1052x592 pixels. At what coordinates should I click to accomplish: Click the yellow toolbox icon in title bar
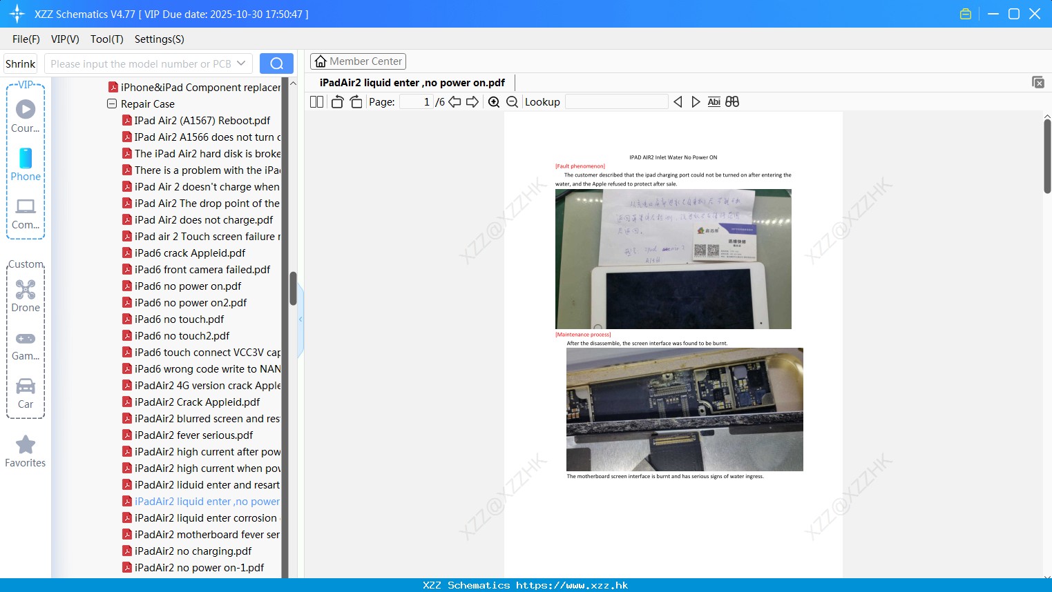(966, 14)
